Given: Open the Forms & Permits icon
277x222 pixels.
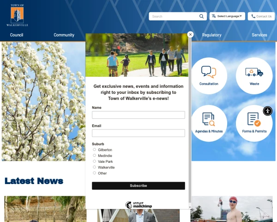Looking at the screenshot, I should coord(254,119).
